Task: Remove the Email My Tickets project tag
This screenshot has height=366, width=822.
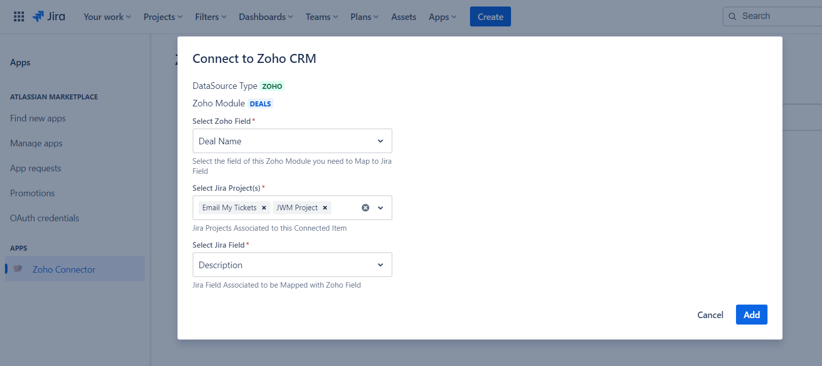Action: coord(264,208)
